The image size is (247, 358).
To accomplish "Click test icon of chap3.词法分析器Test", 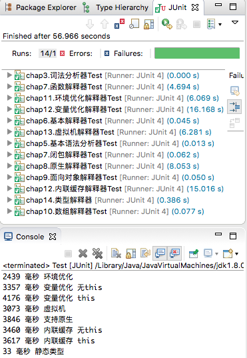I will click(19, 75).
